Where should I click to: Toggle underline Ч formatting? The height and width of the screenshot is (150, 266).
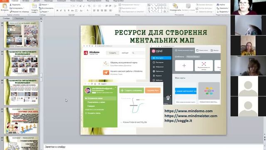65,10
